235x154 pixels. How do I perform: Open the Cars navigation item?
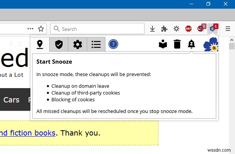coord(11,100)
